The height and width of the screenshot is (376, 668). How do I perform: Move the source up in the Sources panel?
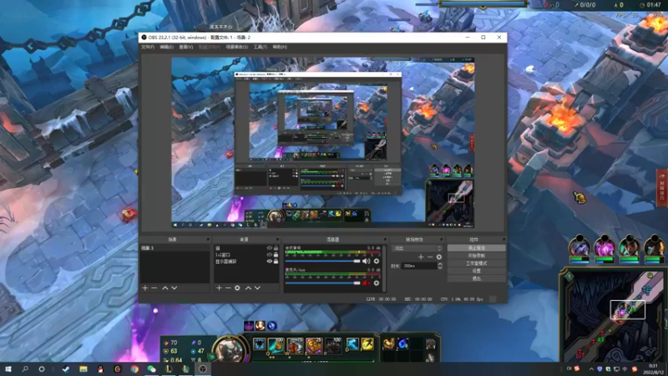tap(248, 288)
